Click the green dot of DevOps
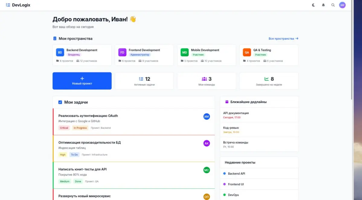 pyautogui.click(x=224, y=195)
